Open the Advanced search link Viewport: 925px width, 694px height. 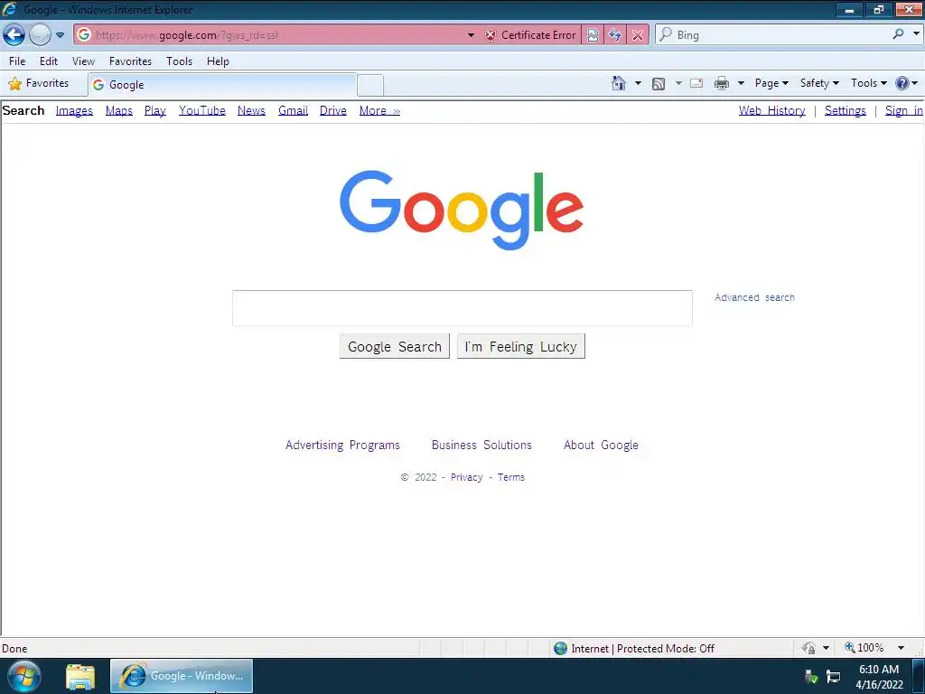tap(754, 297)
